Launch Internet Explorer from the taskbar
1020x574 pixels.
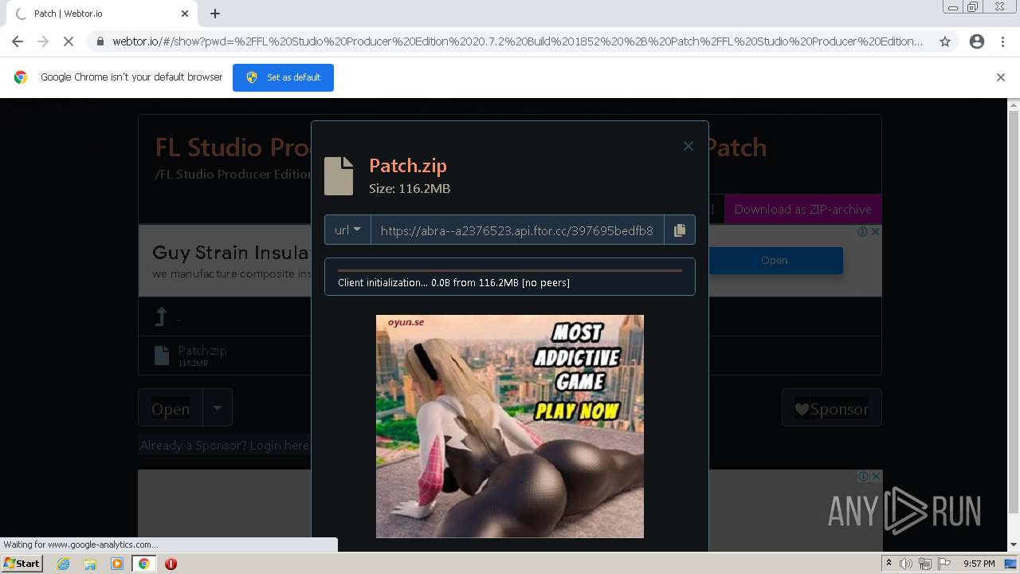pos(63,564)
